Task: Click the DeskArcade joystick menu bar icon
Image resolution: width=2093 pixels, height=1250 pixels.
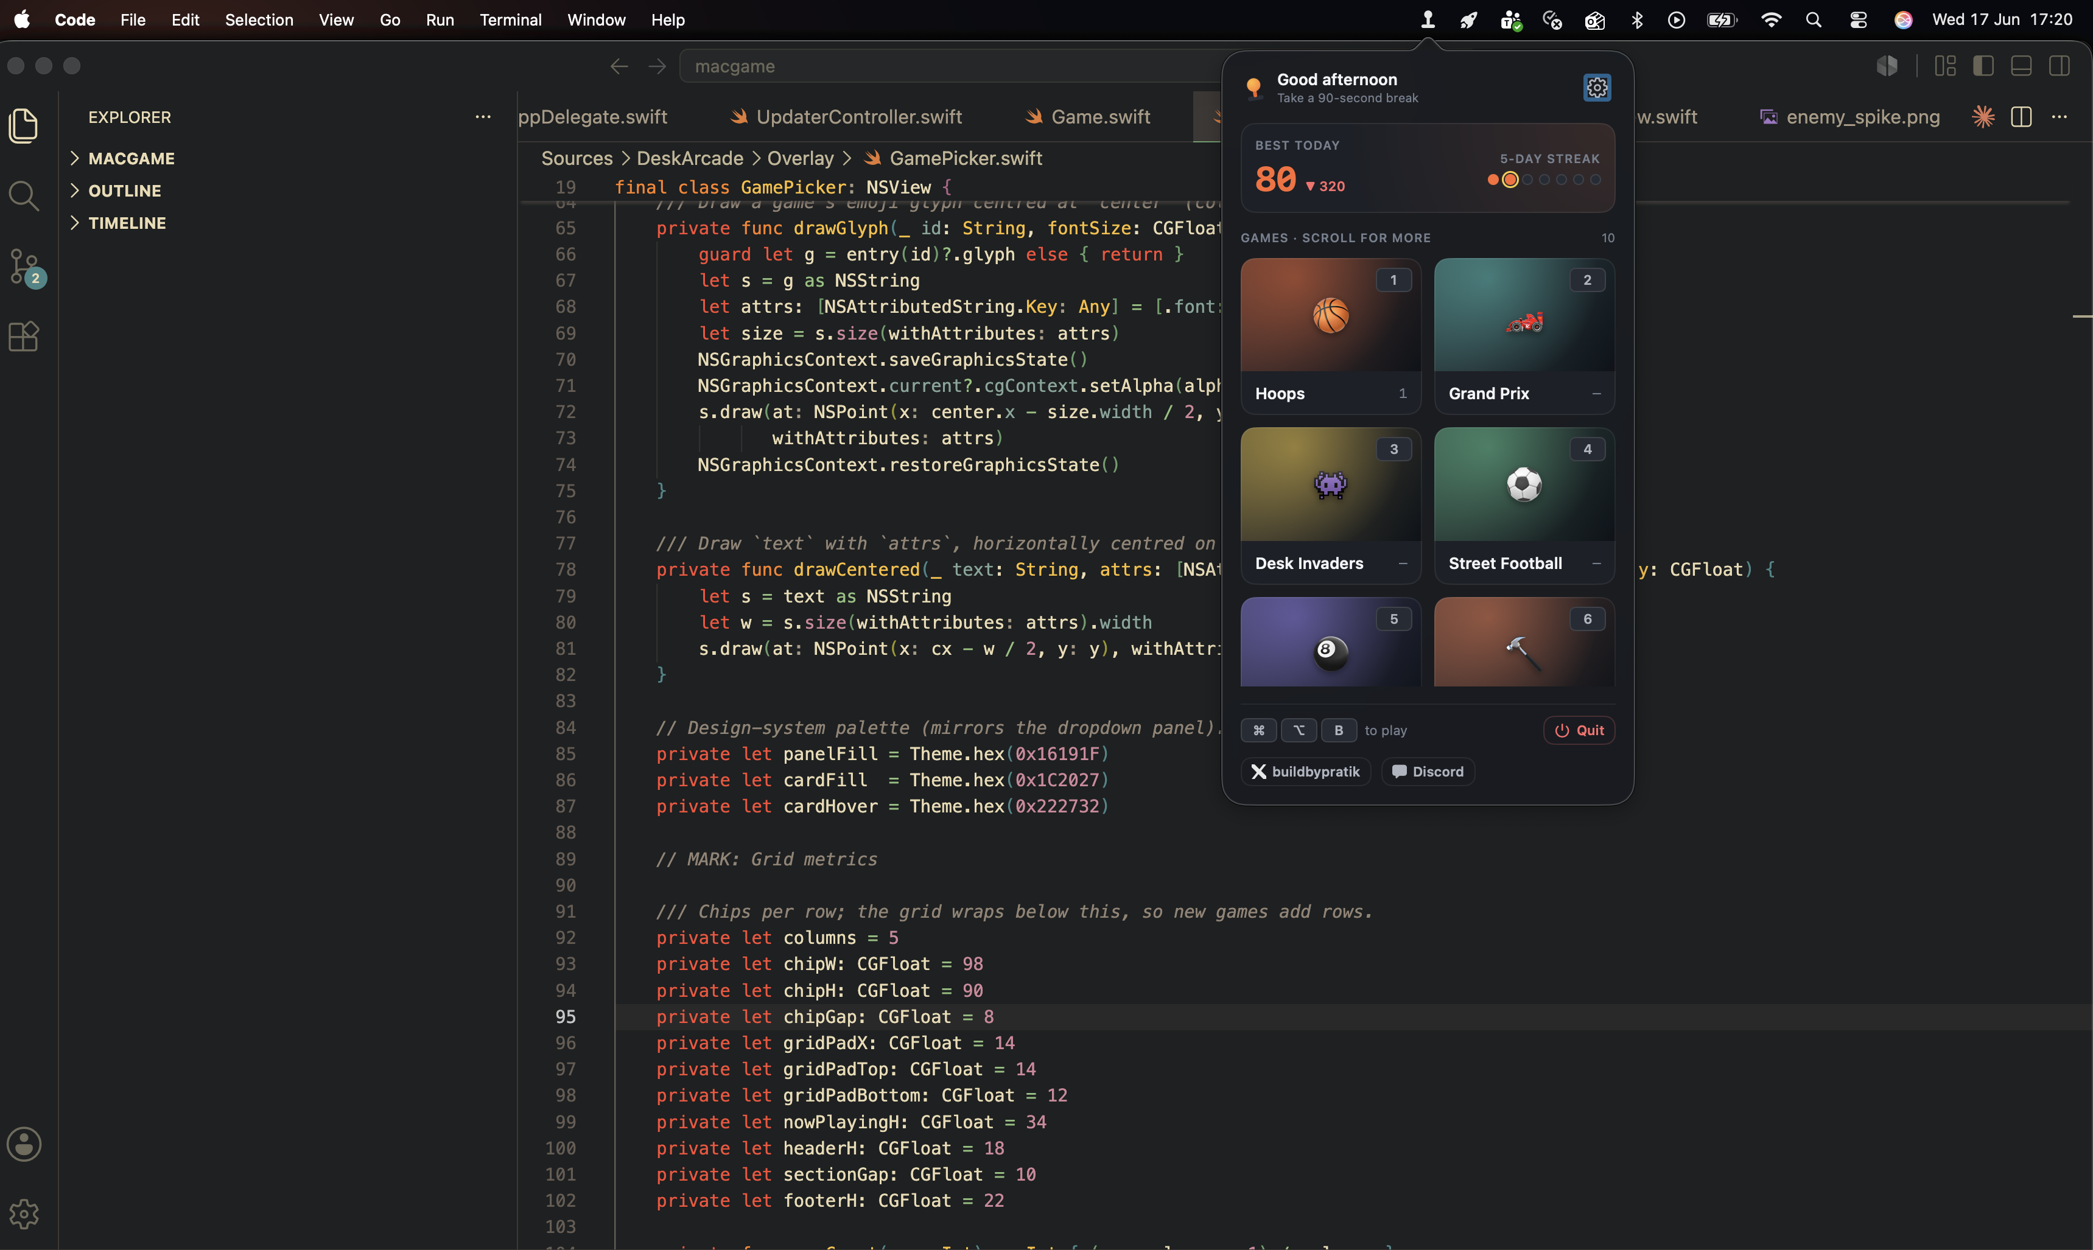Action: pos(1428,19)
